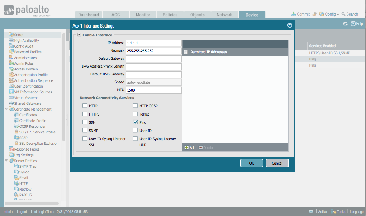Enable the HTTPS service checkbox

click(85, 114)
